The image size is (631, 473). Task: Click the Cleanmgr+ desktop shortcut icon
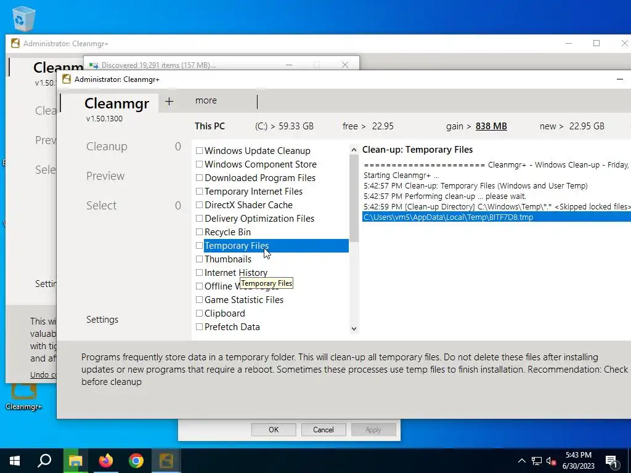tap(24, 397)
